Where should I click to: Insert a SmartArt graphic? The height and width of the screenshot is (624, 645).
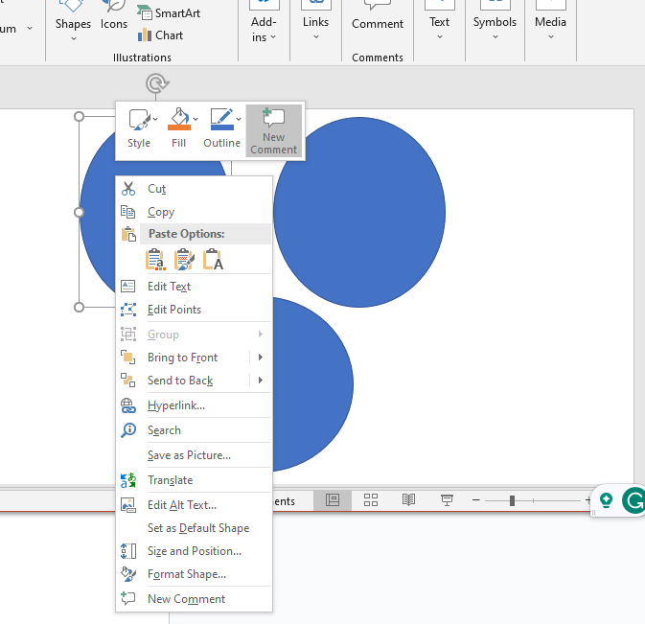(x=169, y=13)
